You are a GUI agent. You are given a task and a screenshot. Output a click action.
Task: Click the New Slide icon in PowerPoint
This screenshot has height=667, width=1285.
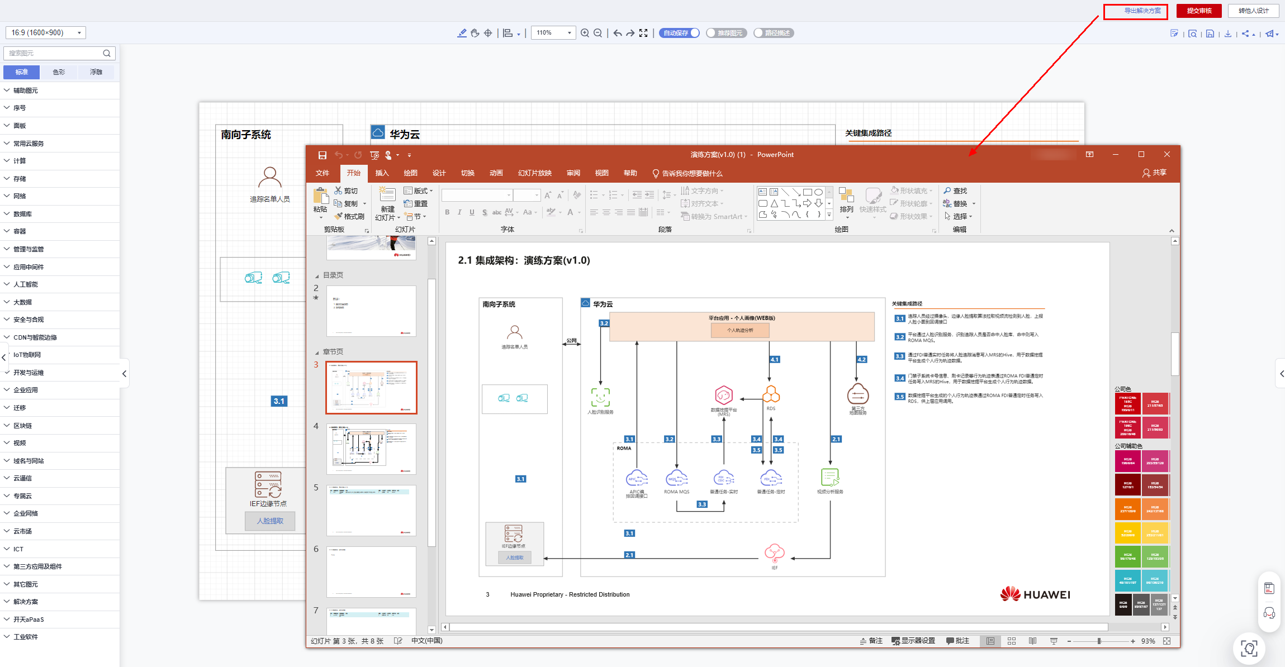click(x=387, y=194)
